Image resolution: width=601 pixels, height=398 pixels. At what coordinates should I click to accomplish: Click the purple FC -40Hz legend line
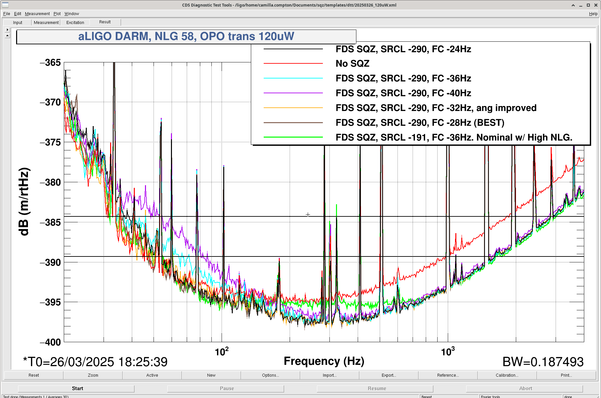293,93
